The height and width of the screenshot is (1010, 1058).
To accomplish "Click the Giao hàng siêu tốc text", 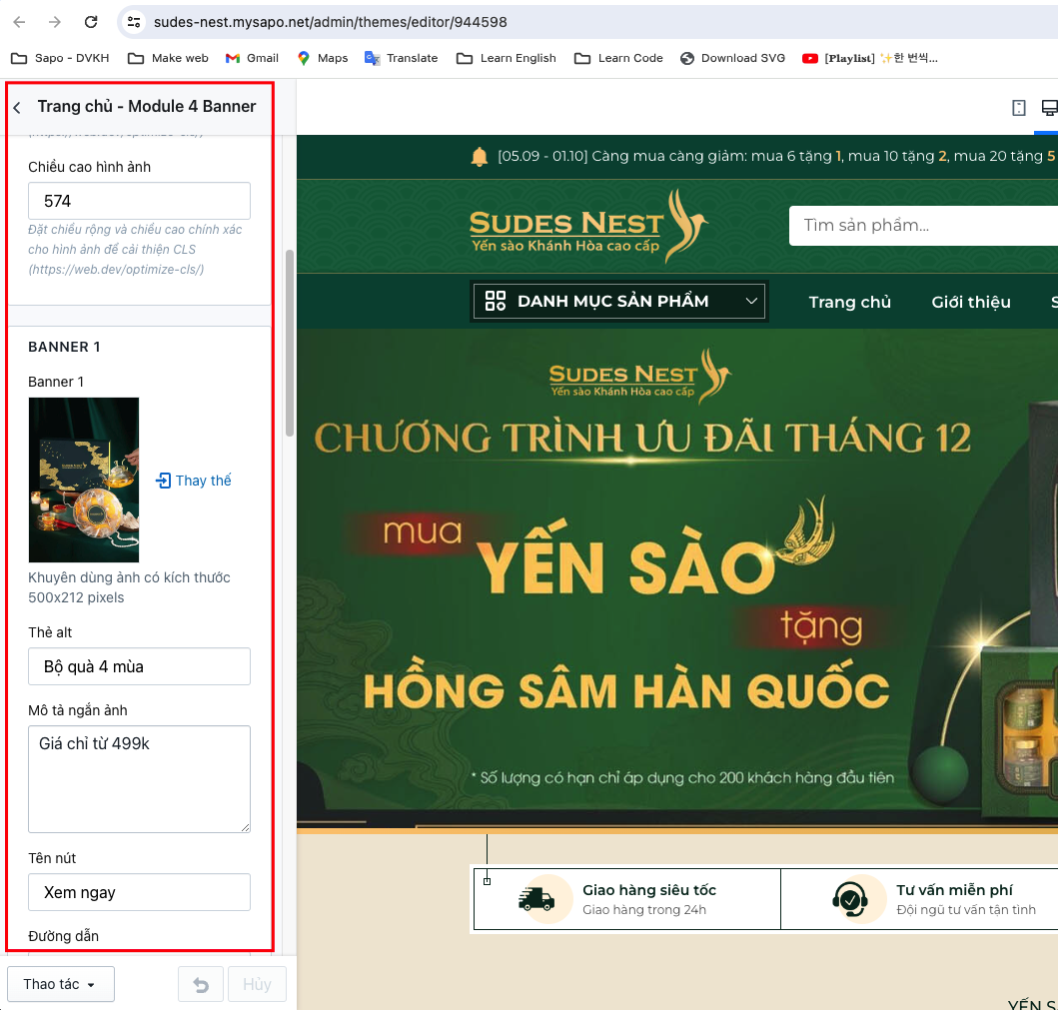I will 649,890.
